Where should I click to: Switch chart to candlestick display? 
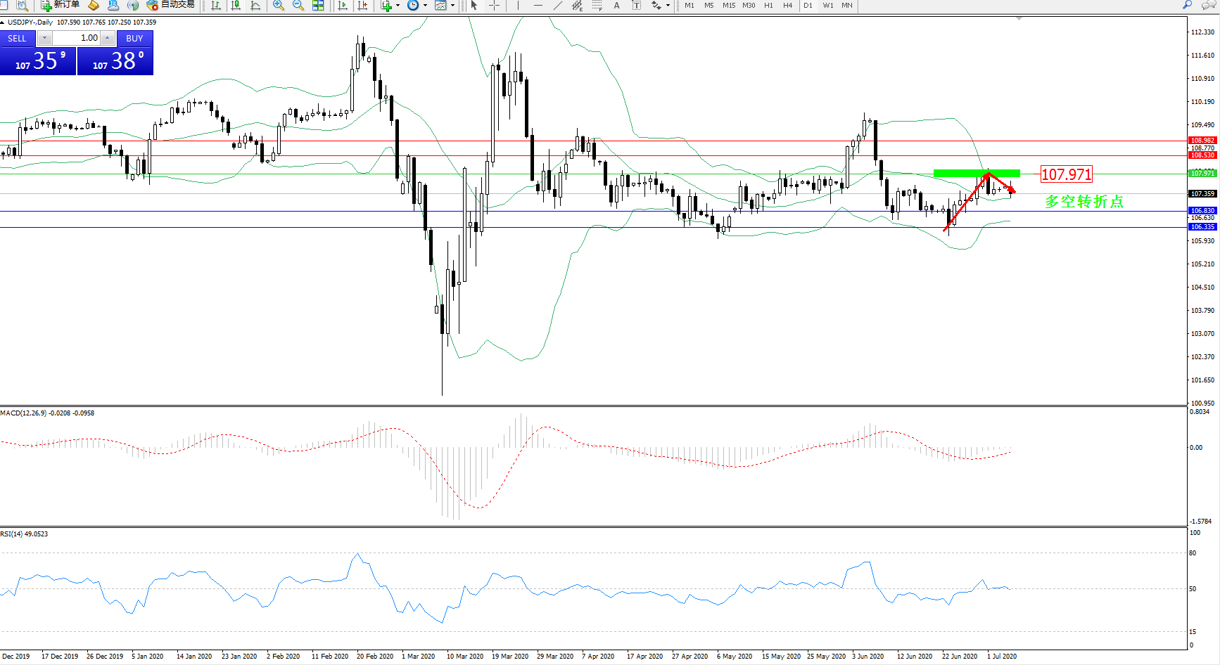(x=236, y=6)
